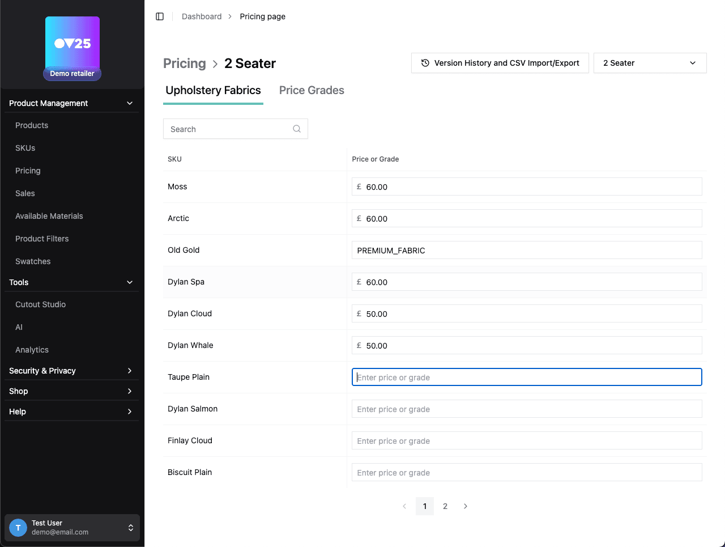Click the Taupe Plain price input field
The image size is (725, 547).
point(526,377)
